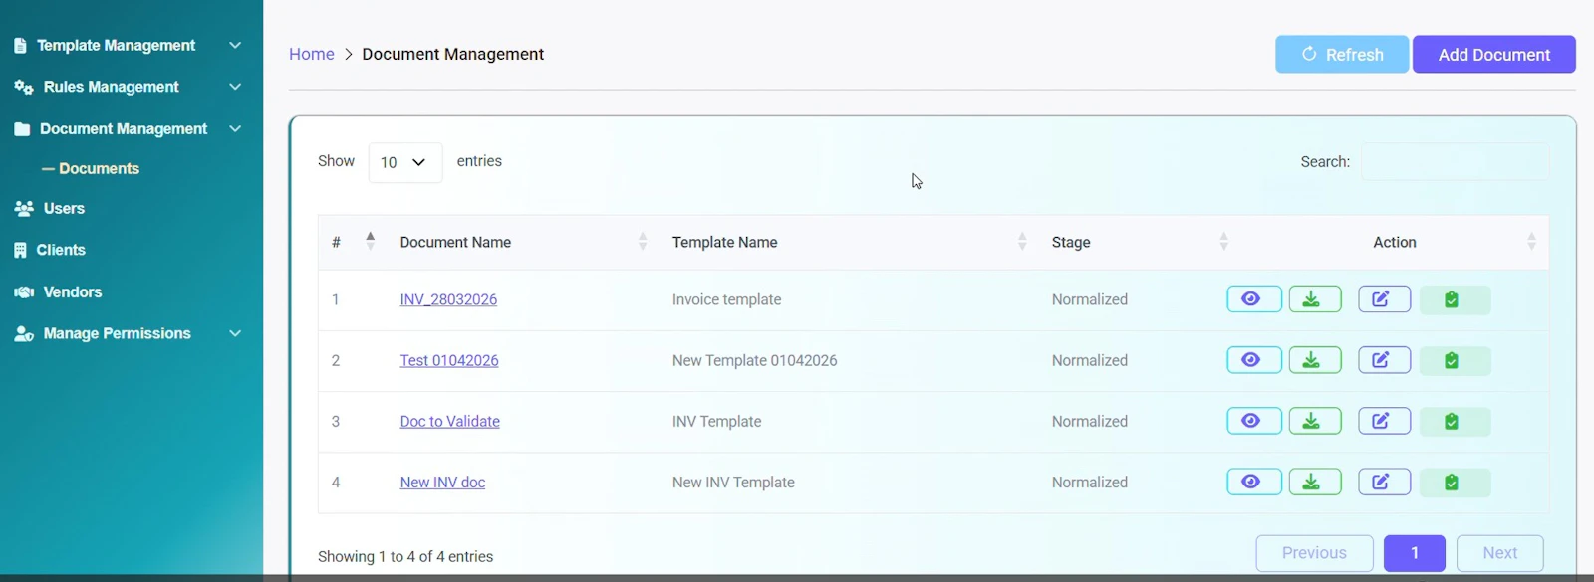This screenshot has width=1594, height=582.
Task: Open Test 01042026 document link
Action: pos(449,360)
